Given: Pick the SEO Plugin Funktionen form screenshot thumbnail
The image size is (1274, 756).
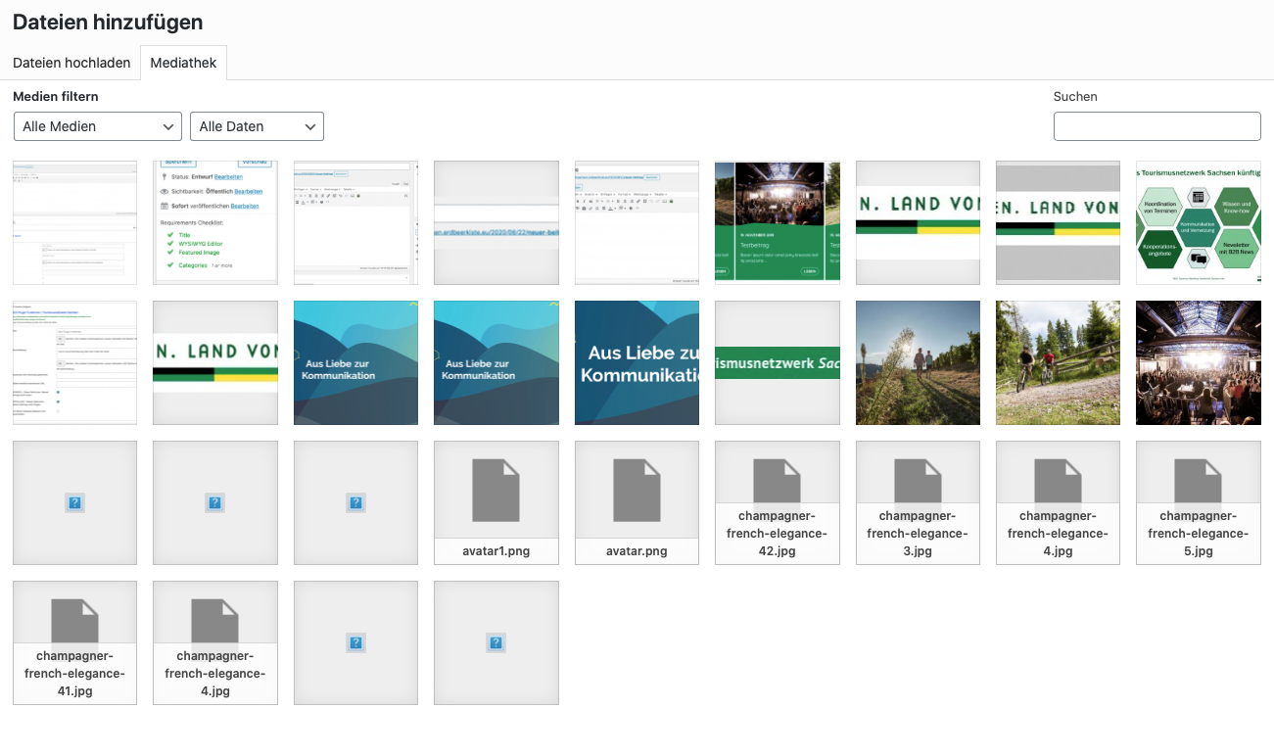Looking at the screenshot, I should pos(75,363).
